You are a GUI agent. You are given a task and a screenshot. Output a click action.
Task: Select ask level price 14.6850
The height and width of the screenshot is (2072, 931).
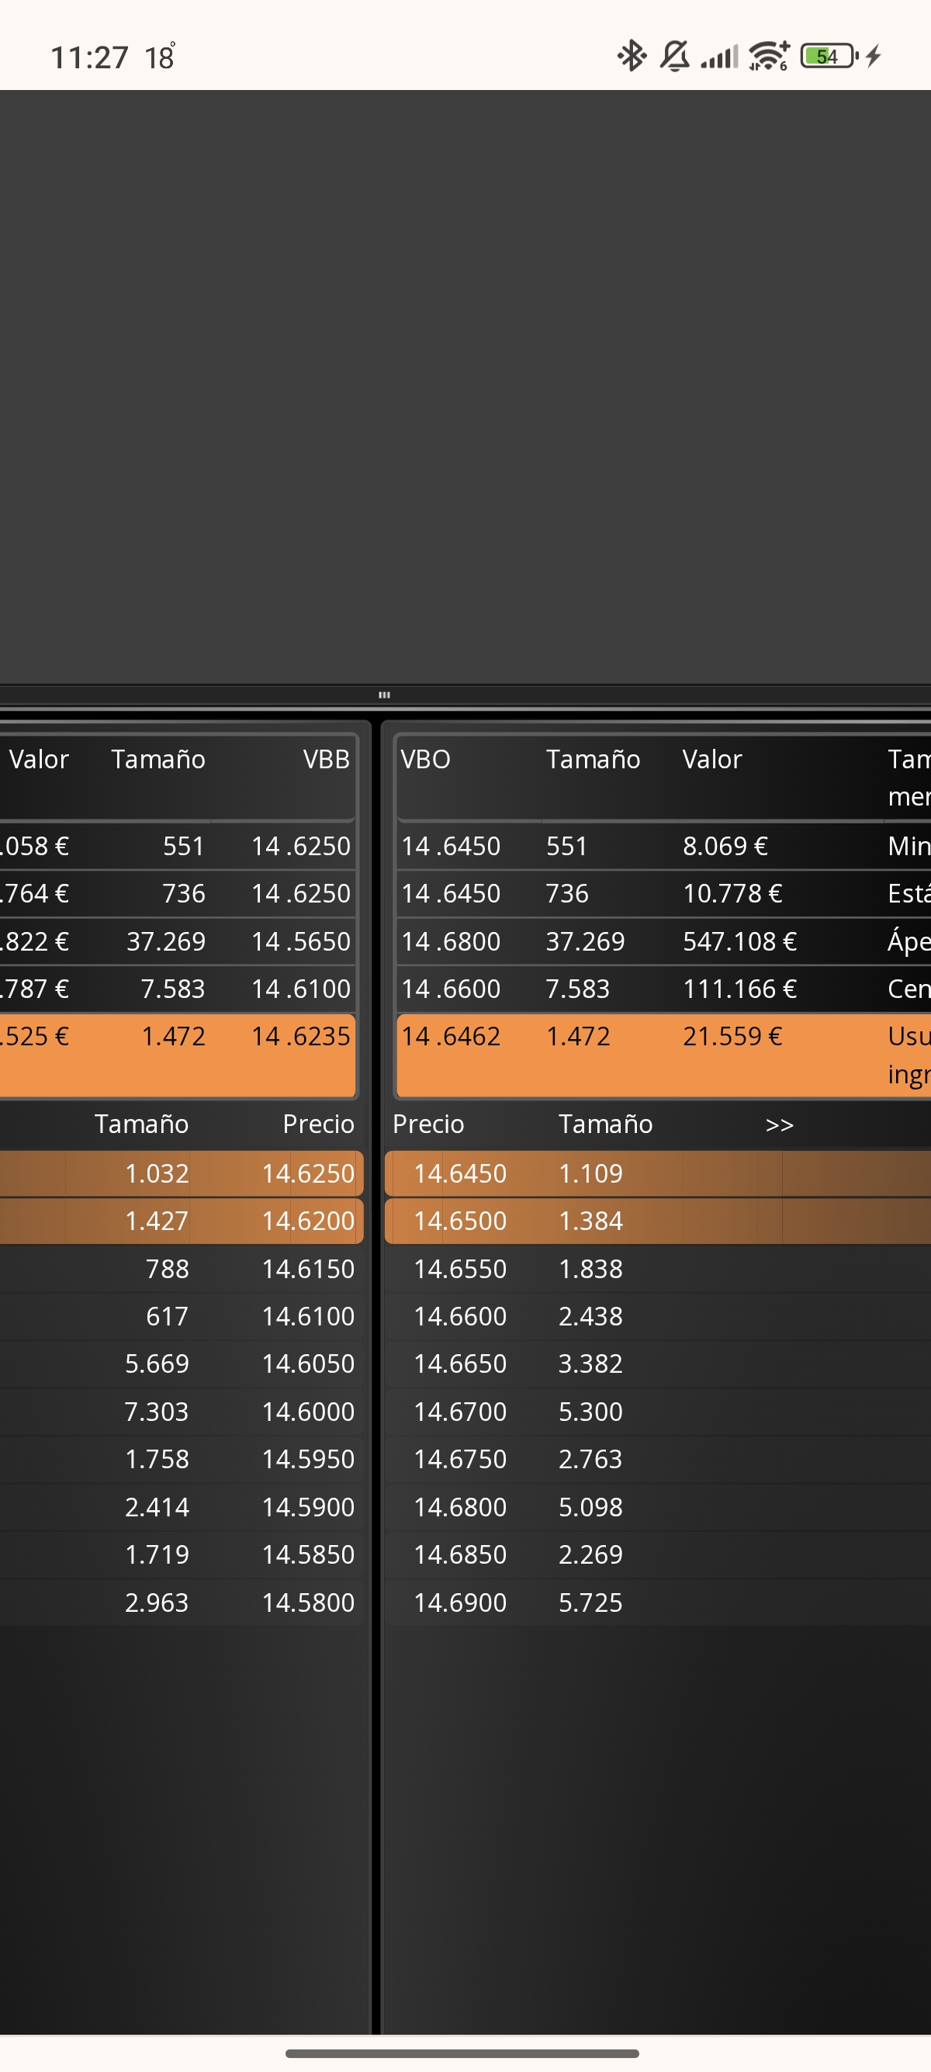pyautogui.click(x=460, y=1555)
